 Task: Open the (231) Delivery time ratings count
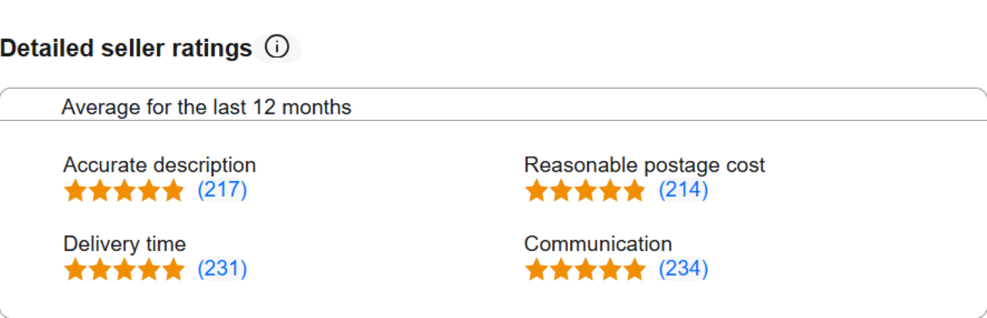point(223,269)
